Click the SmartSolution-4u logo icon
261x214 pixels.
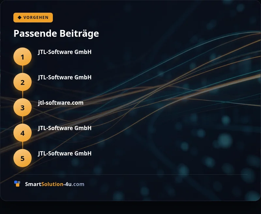[17, 184]
